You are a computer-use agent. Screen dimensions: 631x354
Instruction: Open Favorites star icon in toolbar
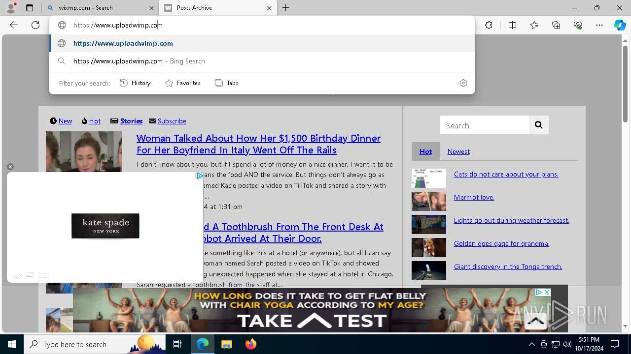coord(534,25)
